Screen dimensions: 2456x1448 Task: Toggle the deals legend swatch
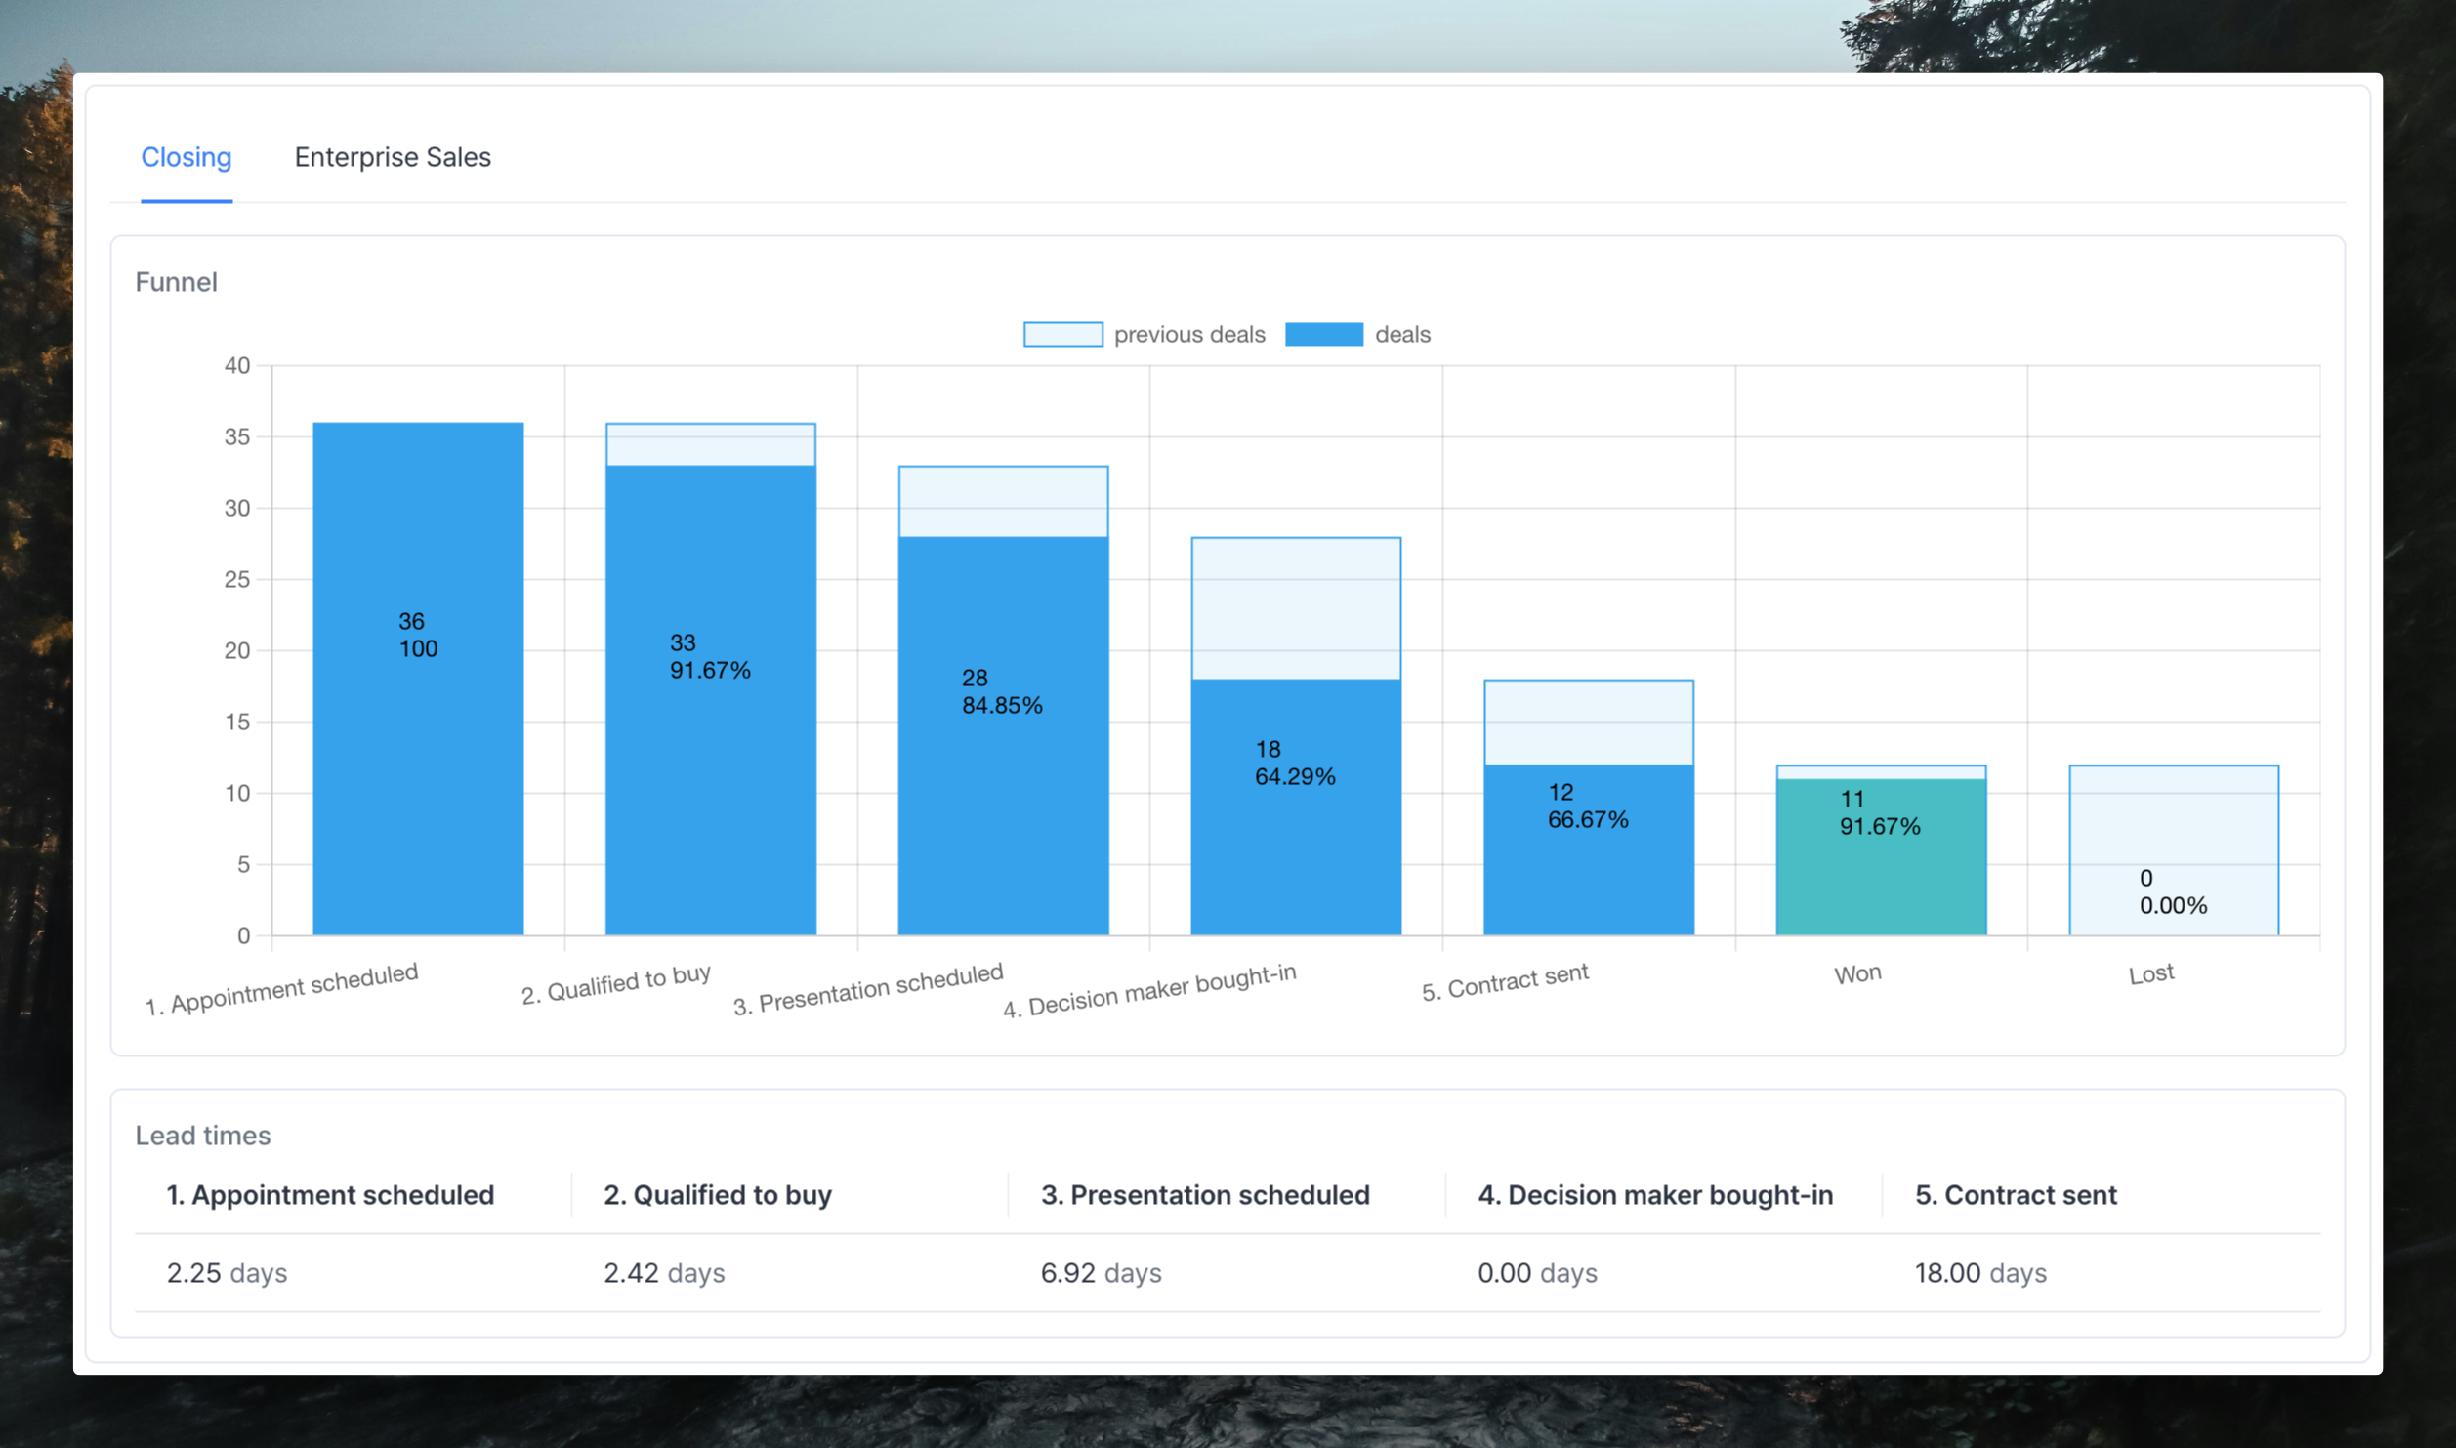[x=1323, y=334]
